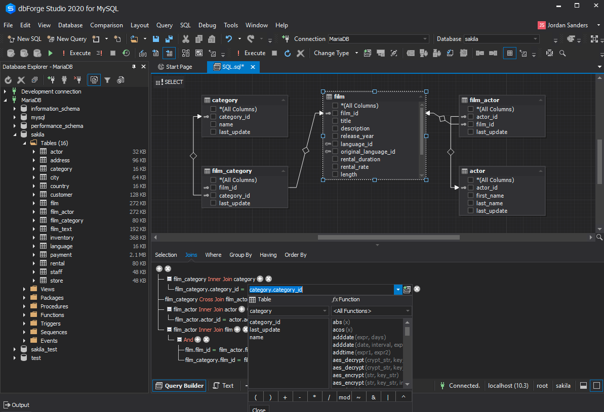
Task: Open the Query menu in the menu bar
Action: 164,25
